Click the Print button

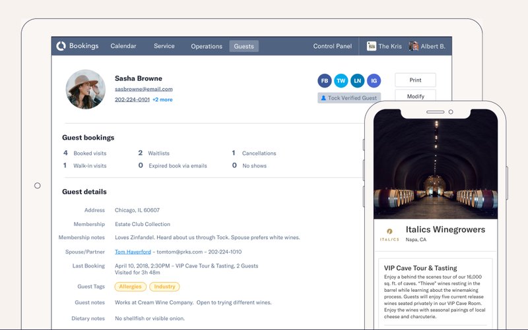point(416,80)
